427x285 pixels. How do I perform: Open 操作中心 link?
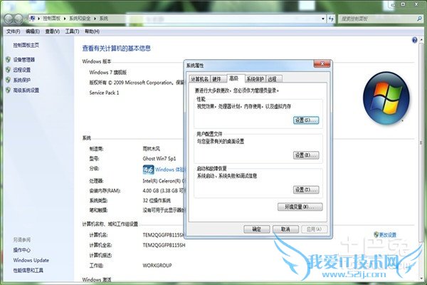pos(22,250)
